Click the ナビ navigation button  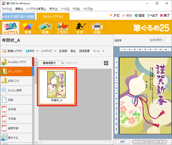115,15
